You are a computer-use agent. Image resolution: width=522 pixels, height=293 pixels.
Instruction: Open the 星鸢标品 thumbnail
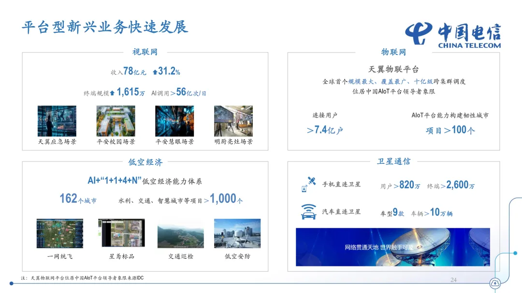pyautogui.click(x=121, y=233)
